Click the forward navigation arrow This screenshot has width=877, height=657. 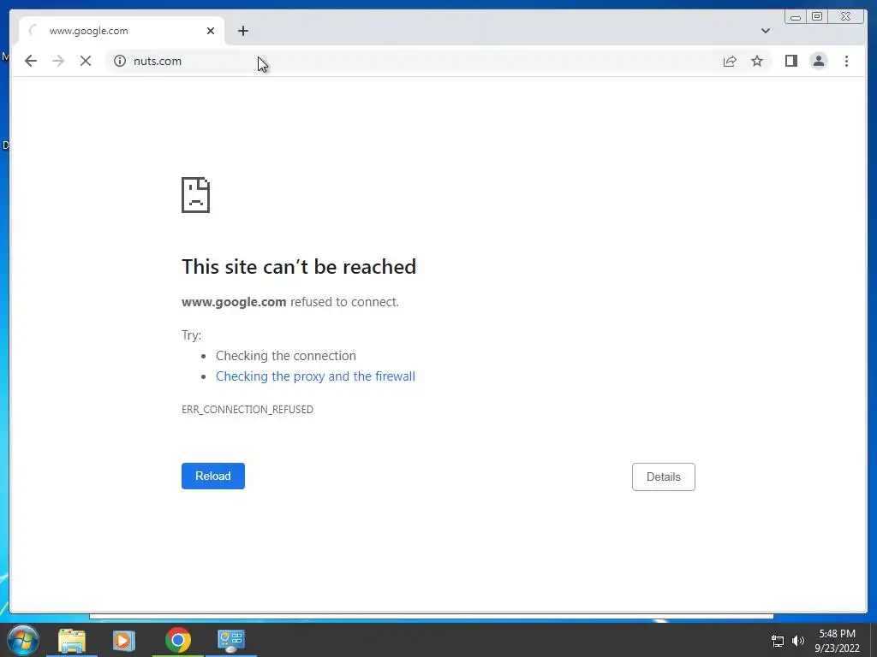pyautogui.click(x=58, y=61)
